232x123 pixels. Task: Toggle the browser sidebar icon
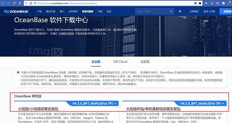coord(218,3)
